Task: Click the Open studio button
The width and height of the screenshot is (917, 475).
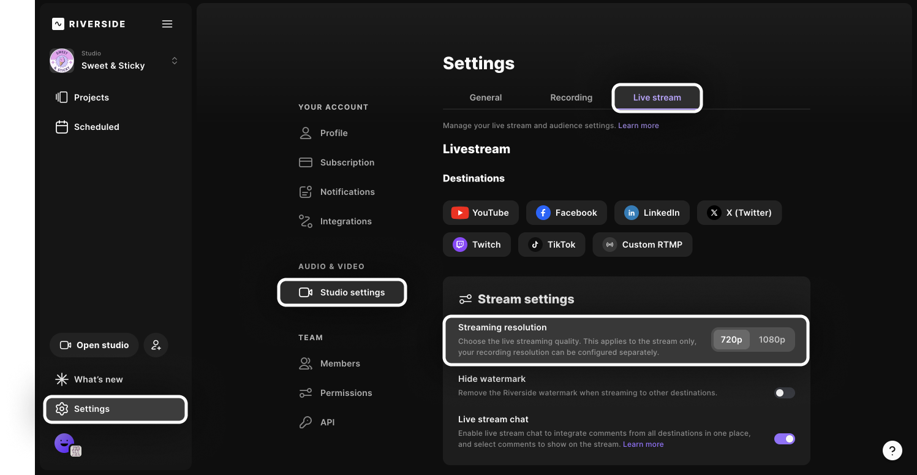Action: [x=94, y=345]
